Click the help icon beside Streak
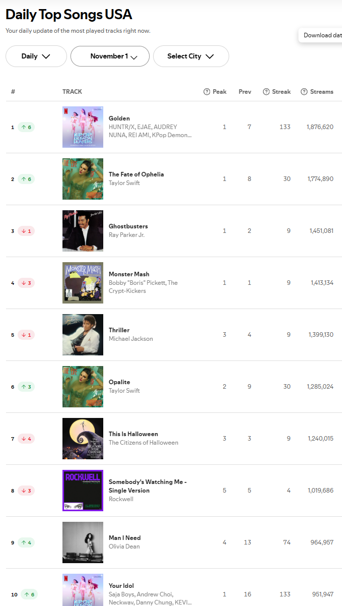This screenshot has height=606, width=342. [266, 92]
